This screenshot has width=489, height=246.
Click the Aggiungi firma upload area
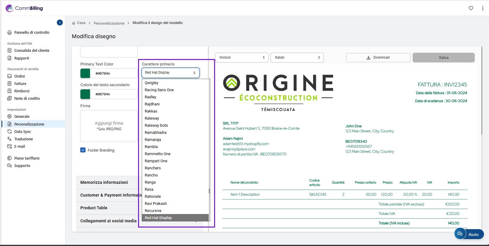coord(109,126)
